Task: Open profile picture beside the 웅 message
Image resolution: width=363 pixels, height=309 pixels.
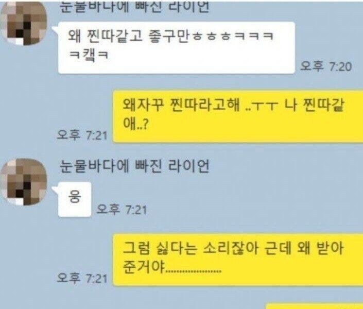Action: [23, 182]
